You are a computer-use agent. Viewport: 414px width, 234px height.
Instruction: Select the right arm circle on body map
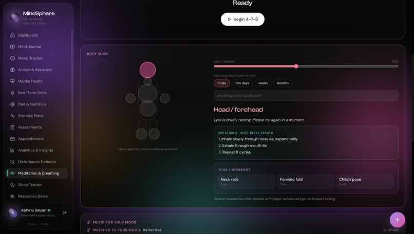(x=165, y=98)
